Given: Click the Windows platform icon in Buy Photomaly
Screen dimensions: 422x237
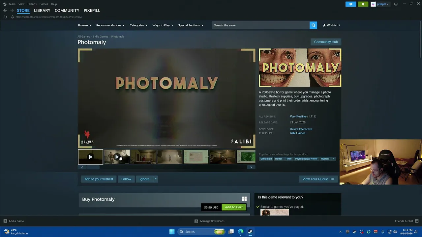Looking at the screenshot, I should click(x=244, y=199).
